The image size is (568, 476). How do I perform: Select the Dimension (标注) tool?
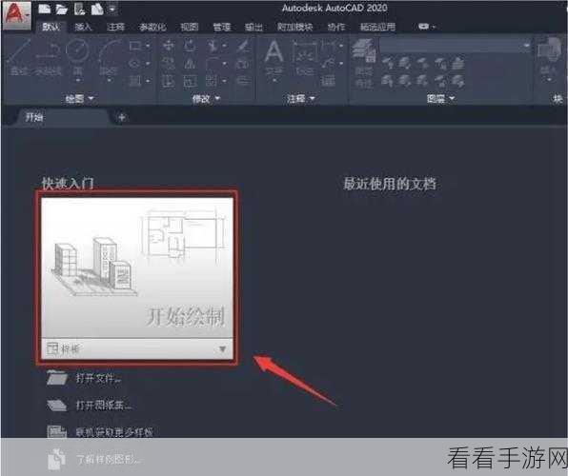pyautogui.click(x=305, y=58)
